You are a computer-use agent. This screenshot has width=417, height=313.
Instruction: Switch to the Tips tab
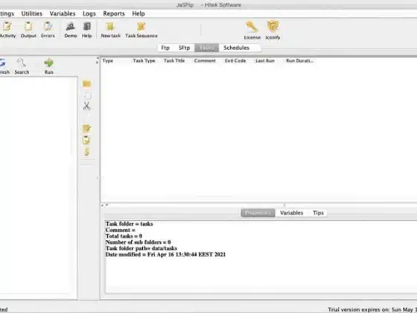pyautogui.click(x=318, y=213)
